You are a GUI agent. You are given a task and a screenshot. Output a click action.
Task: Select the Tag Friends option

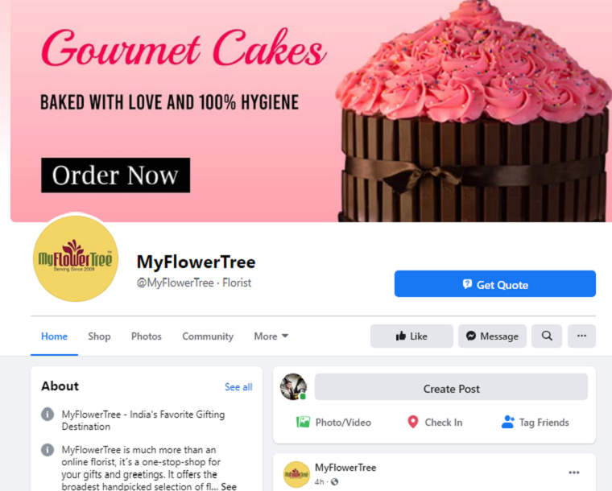[x=535, y=423]
